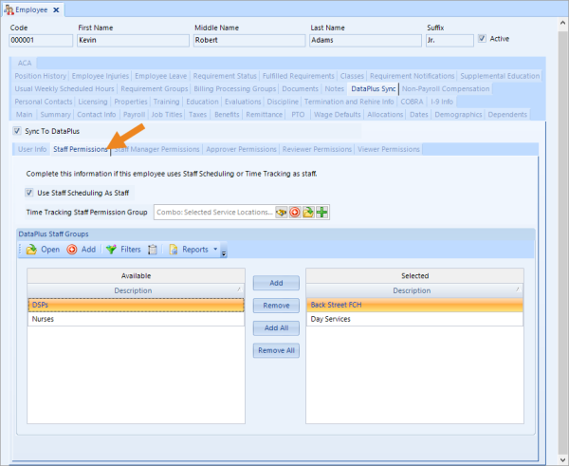This screenshot has height=466, width=569.
Task: Click the red circle icon beside permission group combo
Action: [295, 212]
